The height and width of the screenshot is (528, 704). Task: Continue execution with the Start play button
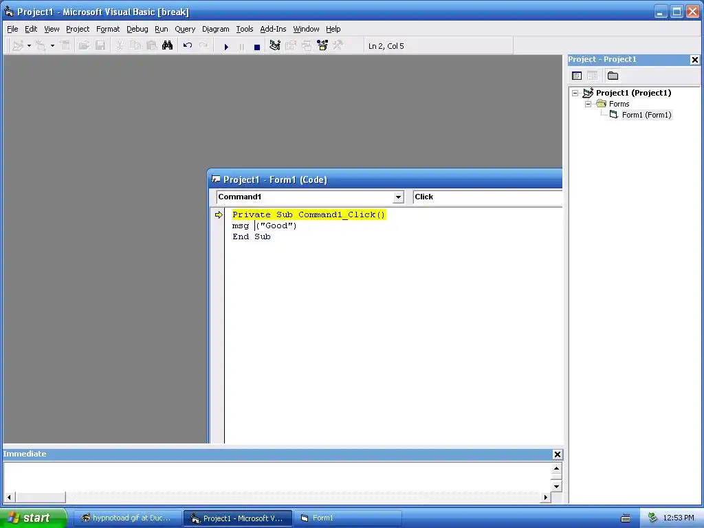226,46
